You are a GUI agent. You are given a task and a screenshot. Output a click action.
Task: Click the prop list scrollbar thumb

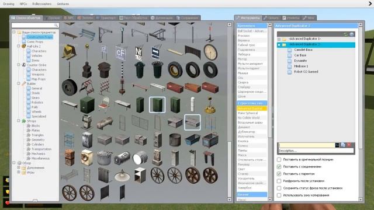coord(230,169)
